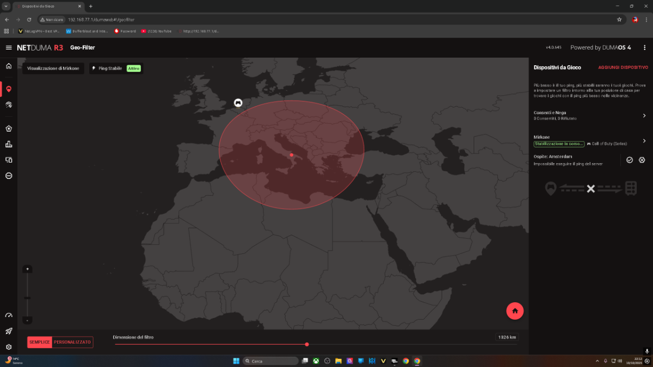Open the hamburger navigation menu
Image resolution: width=653 pixels, height=367 pixels.
pos(9,48)
